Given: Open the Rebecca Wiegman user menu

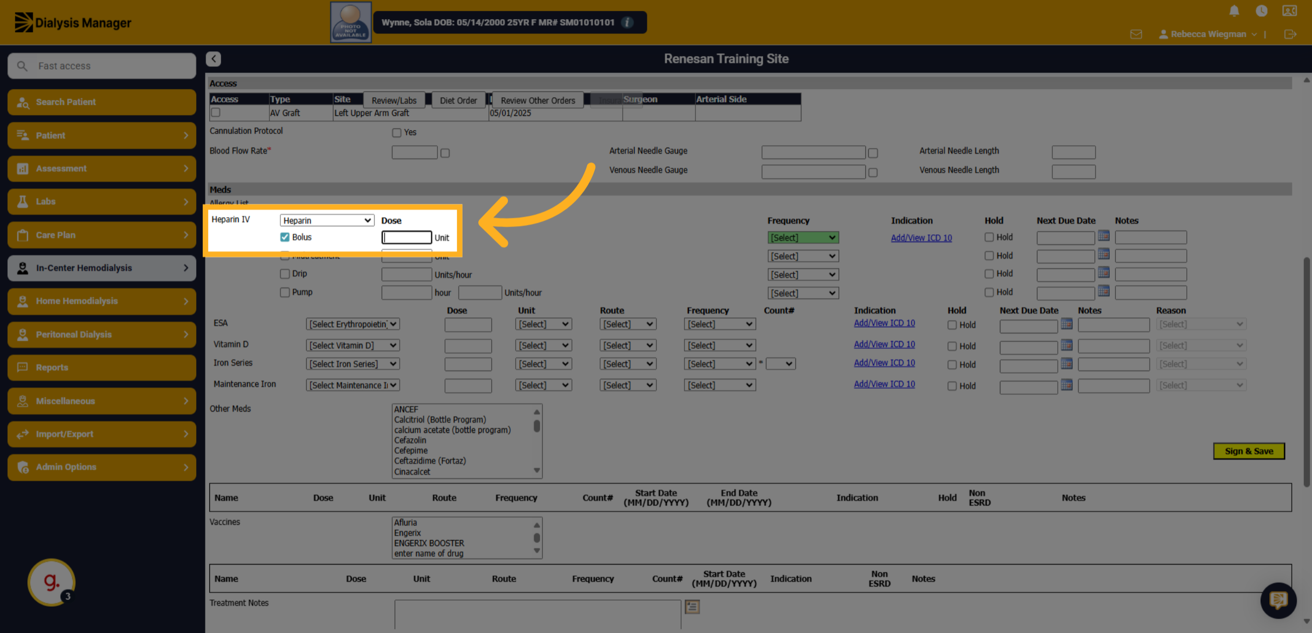Looking at the screenshot, I should coord(1208,34).
